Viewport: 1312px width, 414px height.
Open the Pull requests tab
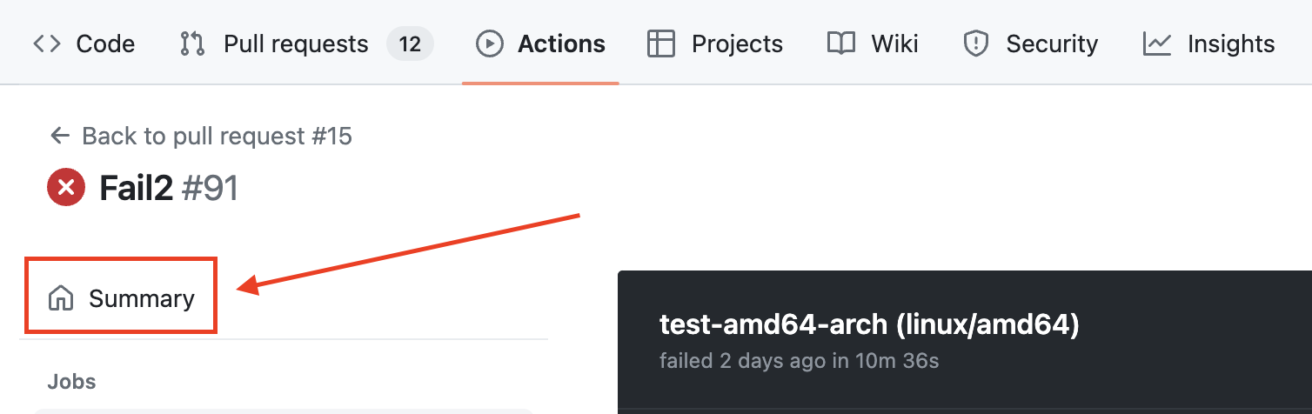point(296,43)
